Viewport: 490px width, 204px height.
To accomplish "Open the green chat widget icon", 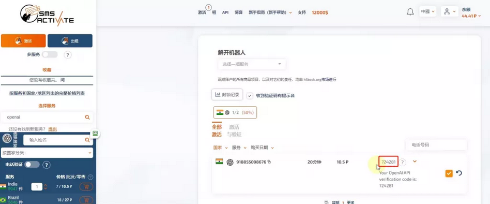I will pyautogui.click(x=95, y=134).
